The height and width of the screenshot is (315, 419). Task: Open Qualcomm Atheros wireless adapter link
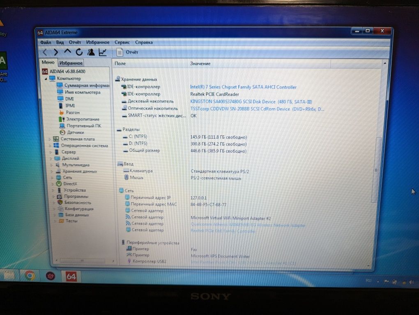[248, 226]
